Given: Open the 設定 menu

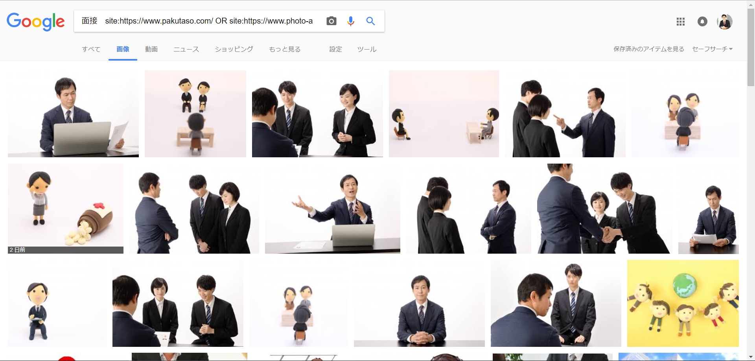Looking at the screenshot, I should tap(335, 49).
